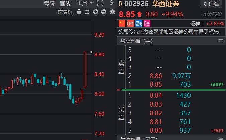Zoom in chart with plus circle icon
The width and height of the screenshot is (226, 140).
click(x=96, y=12)
